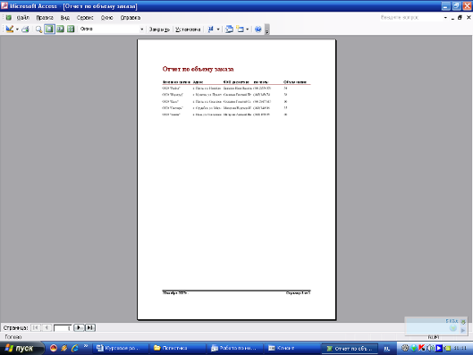
Task: Go to next page navigation button
Action: [x=79, y=327]
